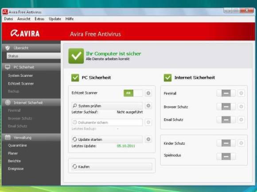Click the shield icon next to Übersicht

(8, 48)
